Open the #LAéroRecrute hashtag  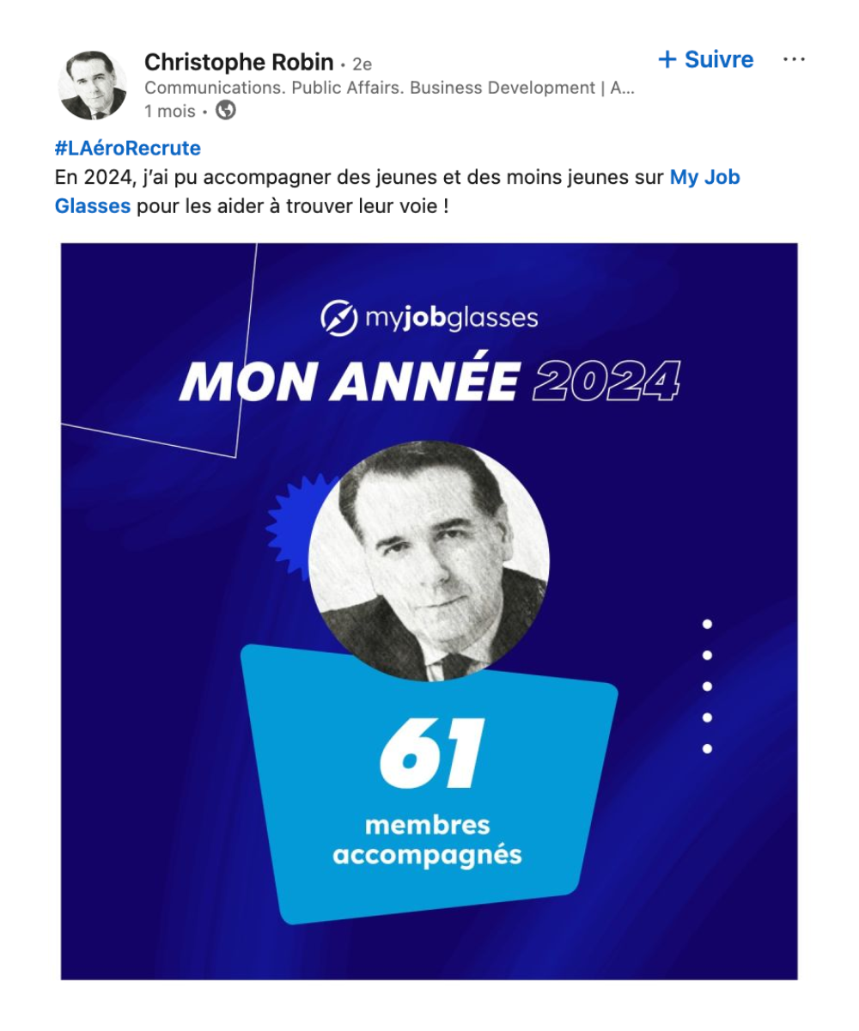pos(128,148)
